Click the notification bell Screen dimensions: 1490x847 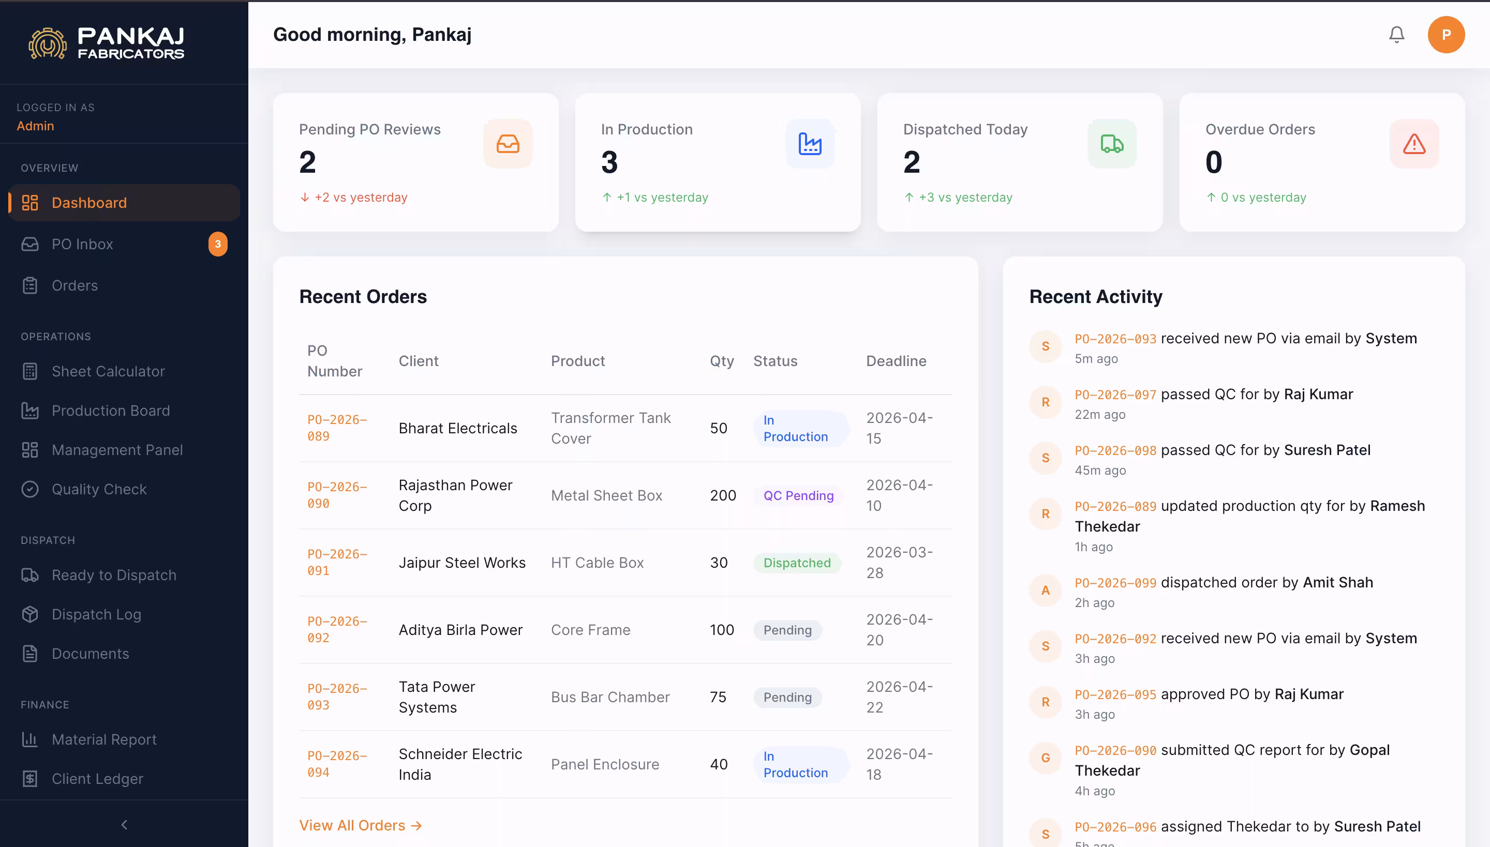[1396, 34]
